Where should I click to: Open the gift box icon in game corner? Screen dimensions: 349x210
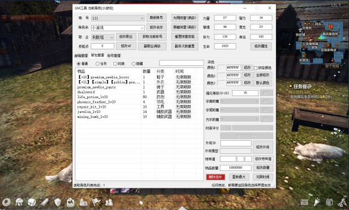point(329,203)
